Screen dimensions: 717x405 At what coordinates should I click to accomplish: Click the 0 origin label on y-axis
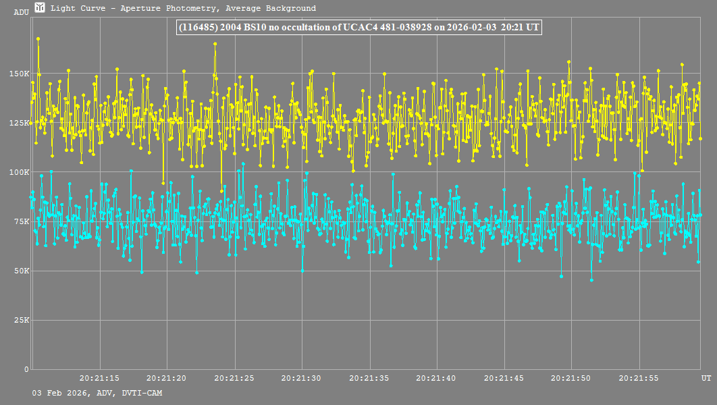27,369
